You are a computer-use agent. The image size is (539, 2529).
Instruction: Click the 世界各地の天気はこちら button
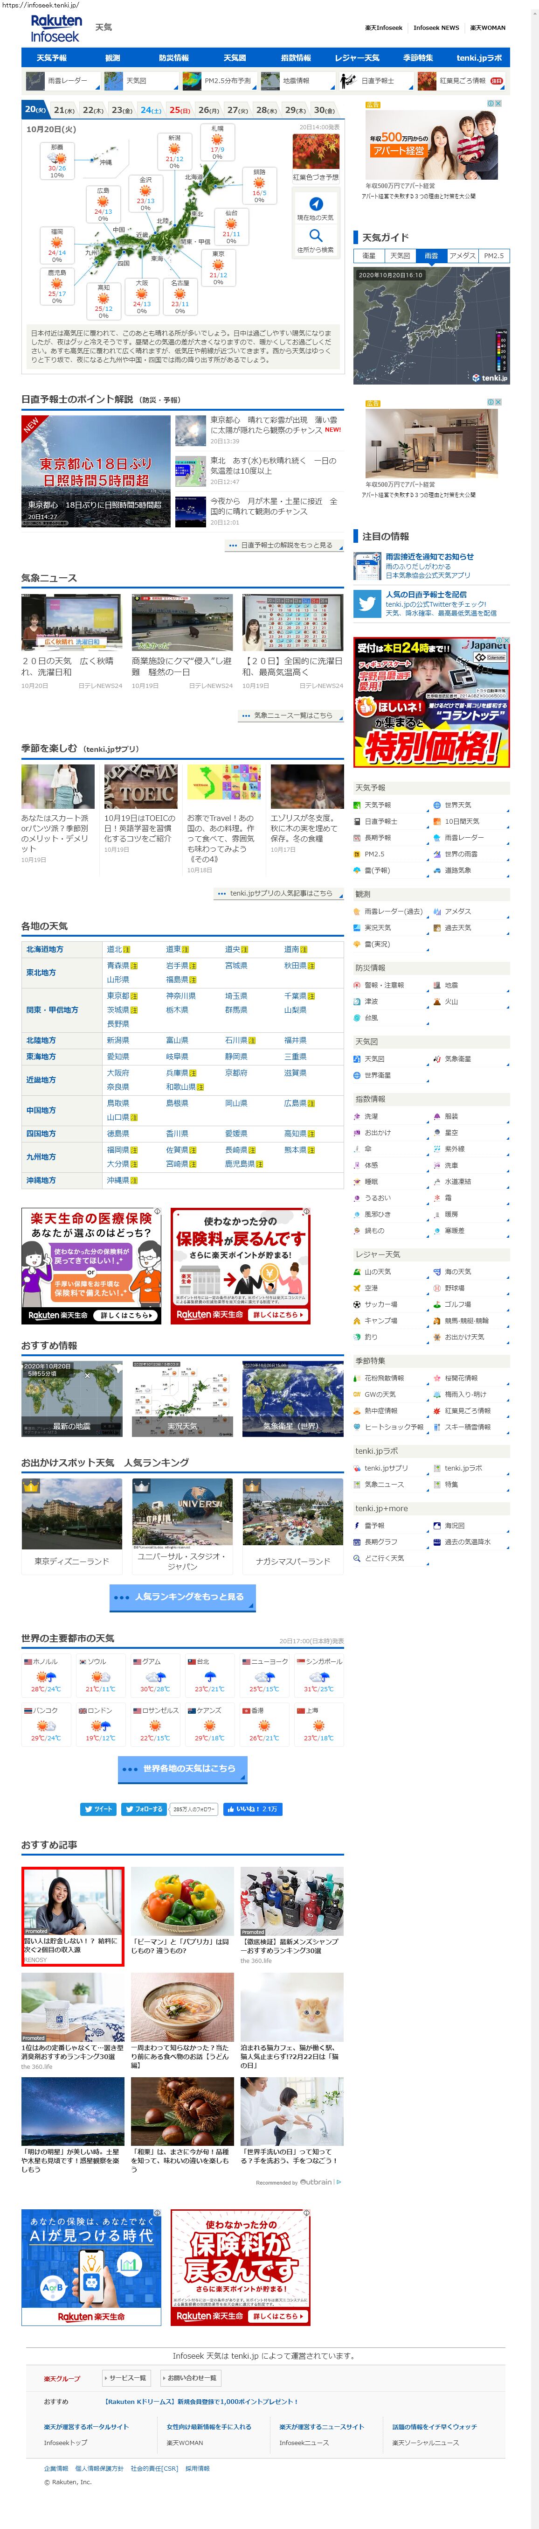[182, 1768]
